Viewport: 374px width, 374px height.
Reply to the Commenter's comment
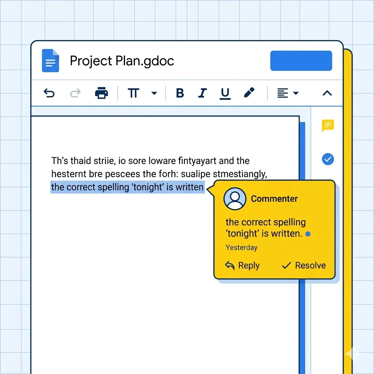coord(242,266)
